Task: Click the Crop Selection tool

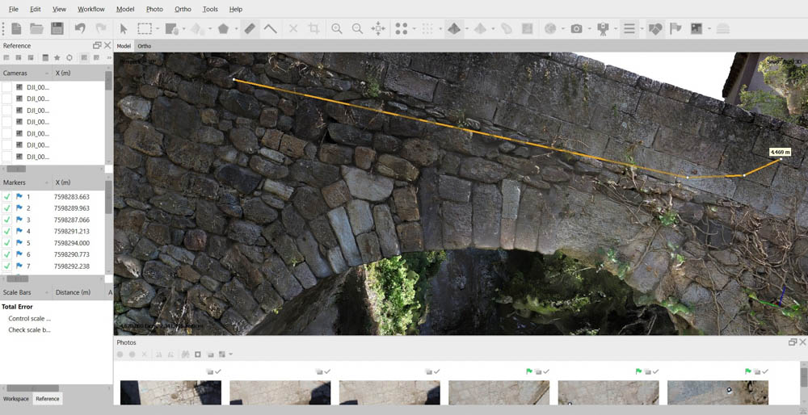Action: (x=314, y=29)
